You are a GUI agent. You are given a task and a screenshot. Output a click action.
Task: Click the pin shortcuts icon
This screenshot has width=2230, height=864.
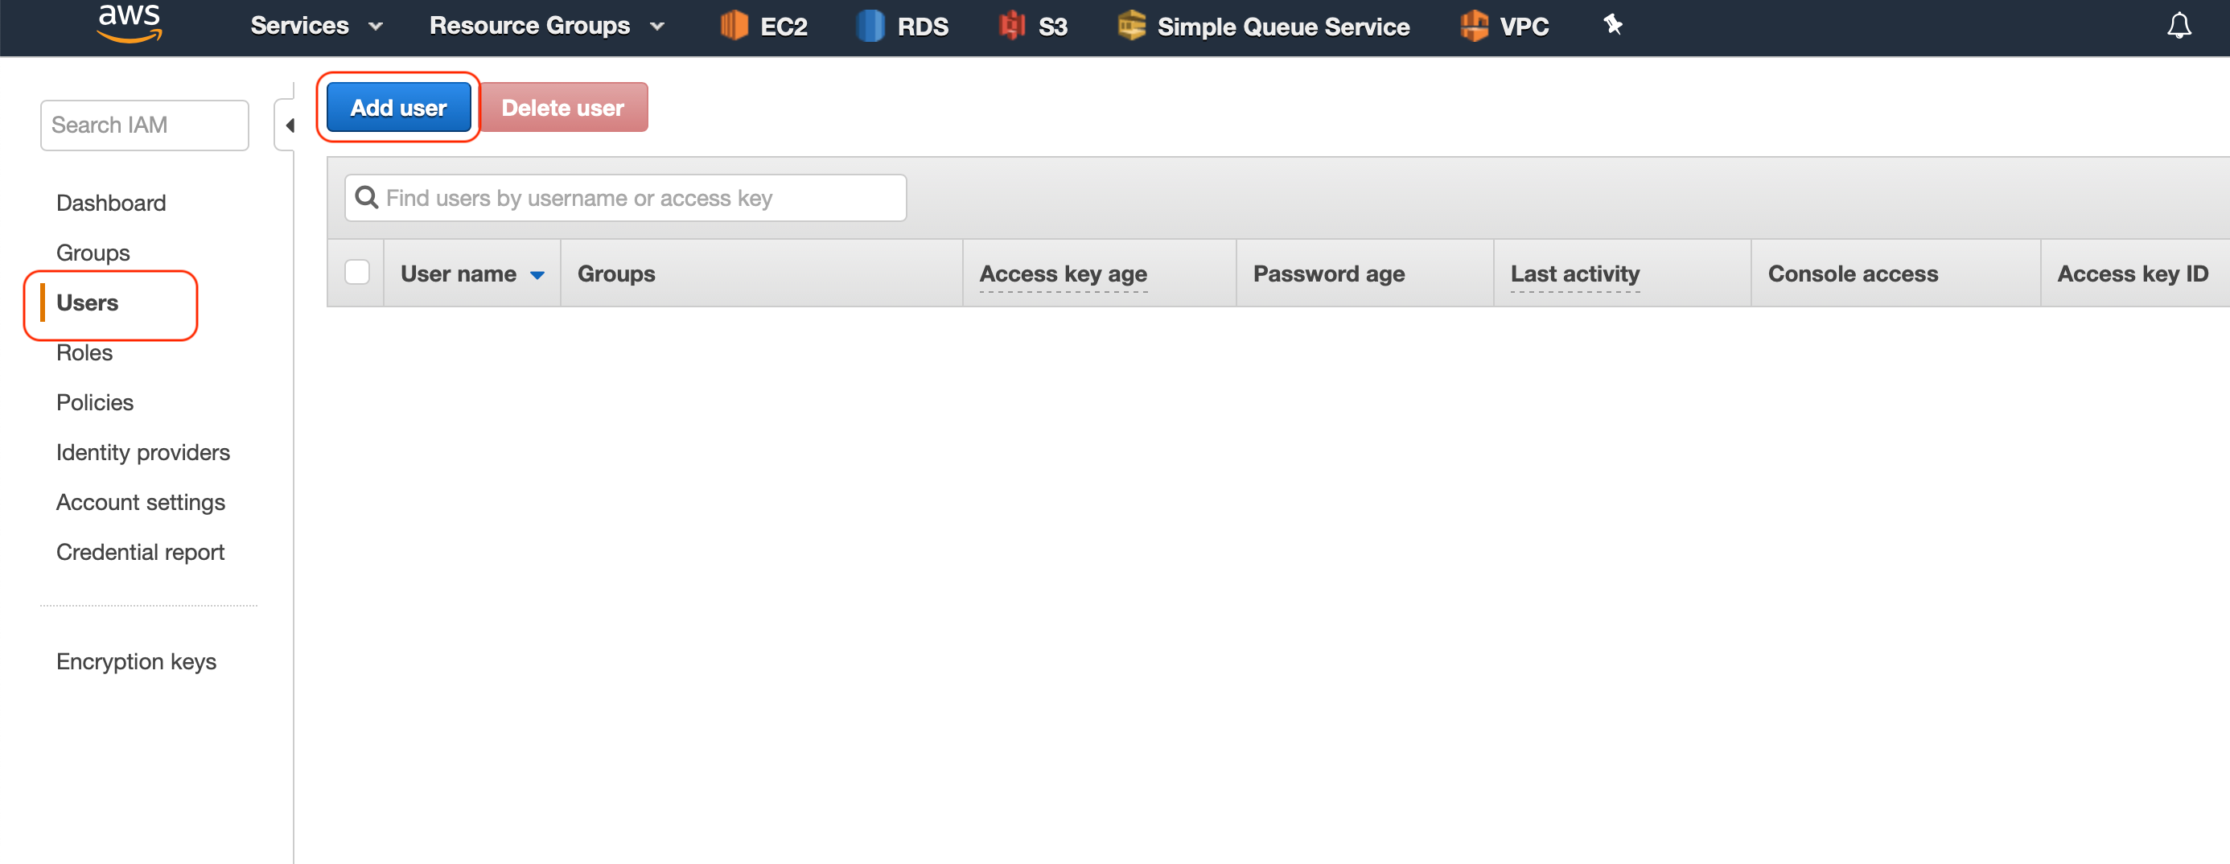(x=1612, y=26)
